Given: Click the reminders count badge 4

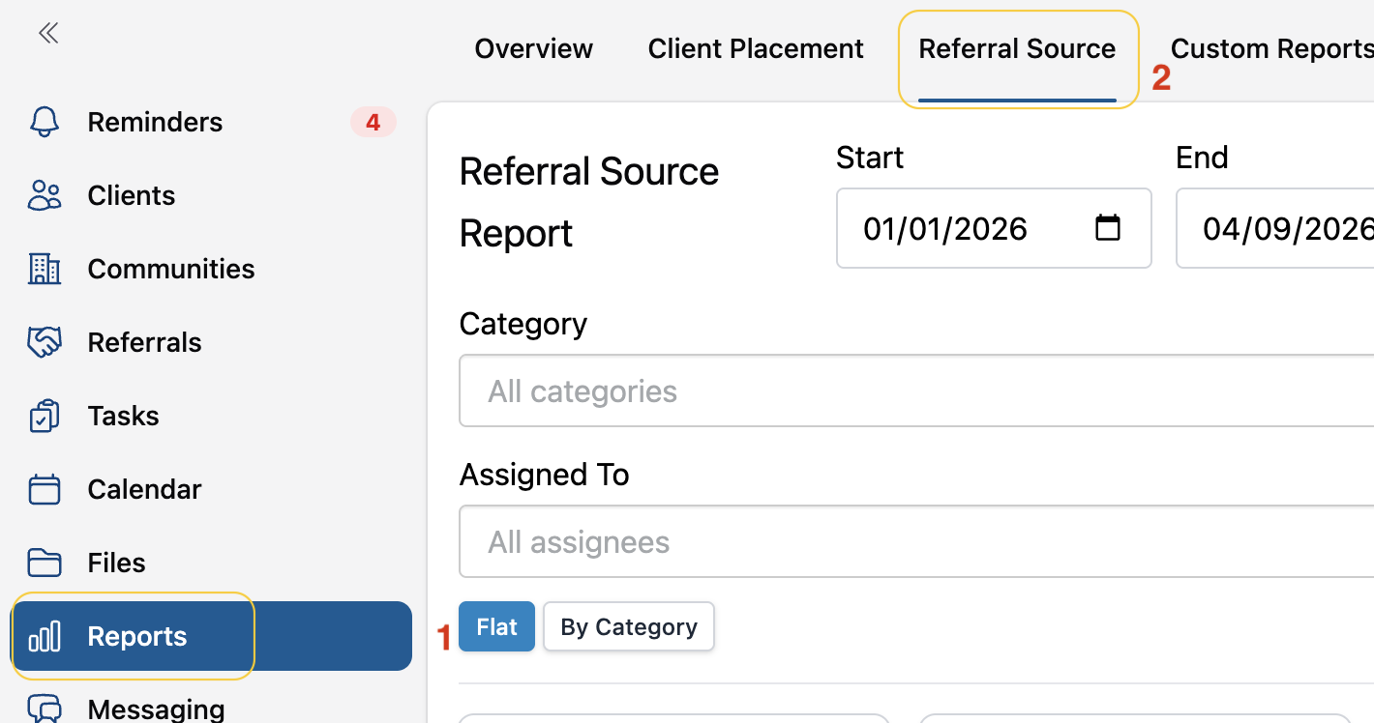Looking at the screenshot, I should (x=373, y=122).
